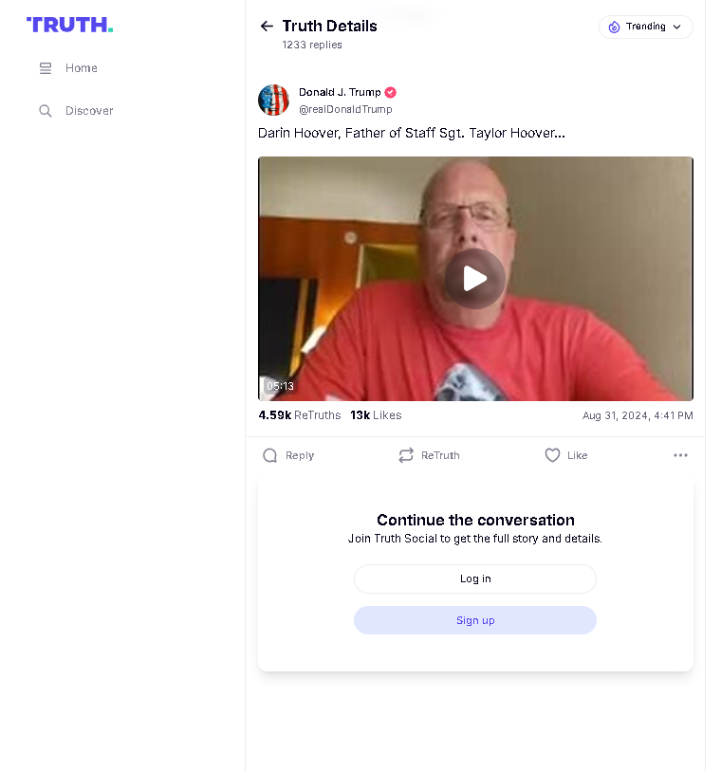
Task: Click the Log in button
Action: coord(475,578)
